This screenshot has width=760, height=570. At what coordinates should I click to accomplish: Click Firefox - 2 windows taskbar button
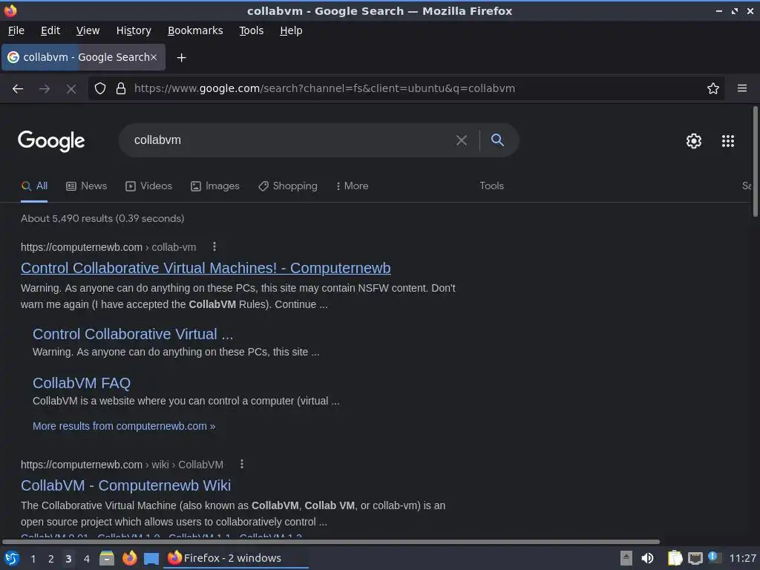(236, 558)
